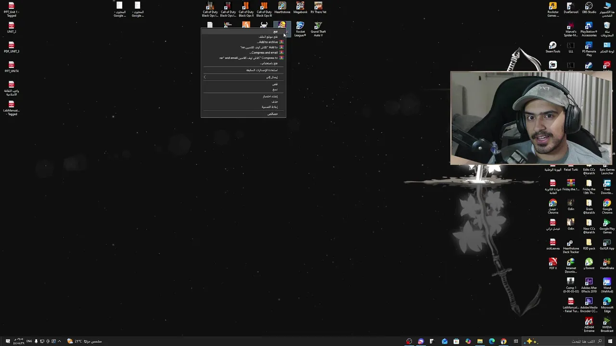This screenshot has width=616, height=346.
Task: Open the Windows Start button
Action: tap(610, 341)
